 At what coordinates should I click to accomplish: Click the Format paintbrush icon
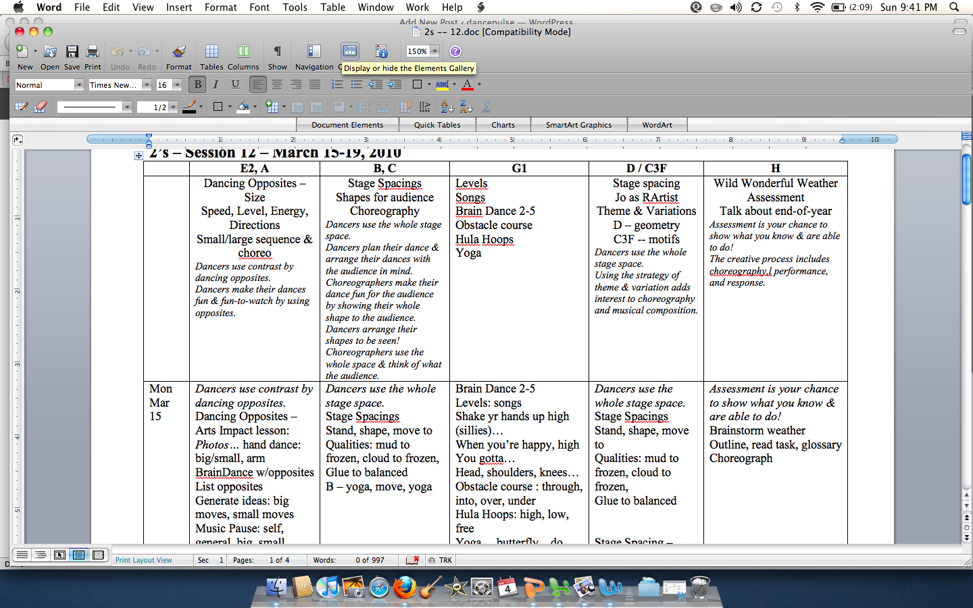pyautogui.click(x=178, y=51)
